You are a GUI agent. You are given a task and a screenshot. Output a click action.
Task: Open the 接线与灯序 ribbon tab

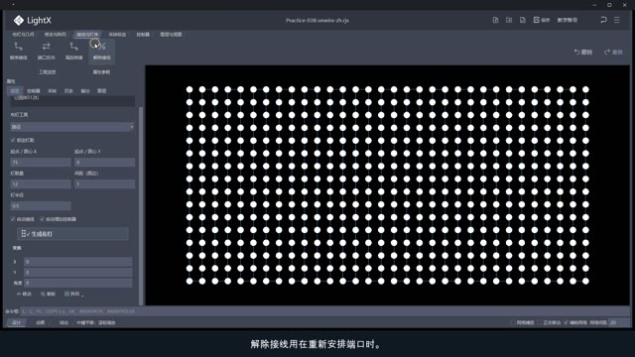(87, 35)
